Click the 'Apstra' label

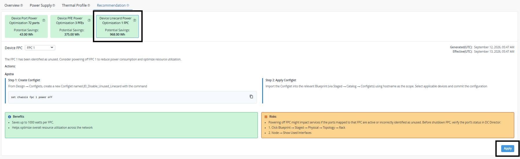click(x=9, y=74)
